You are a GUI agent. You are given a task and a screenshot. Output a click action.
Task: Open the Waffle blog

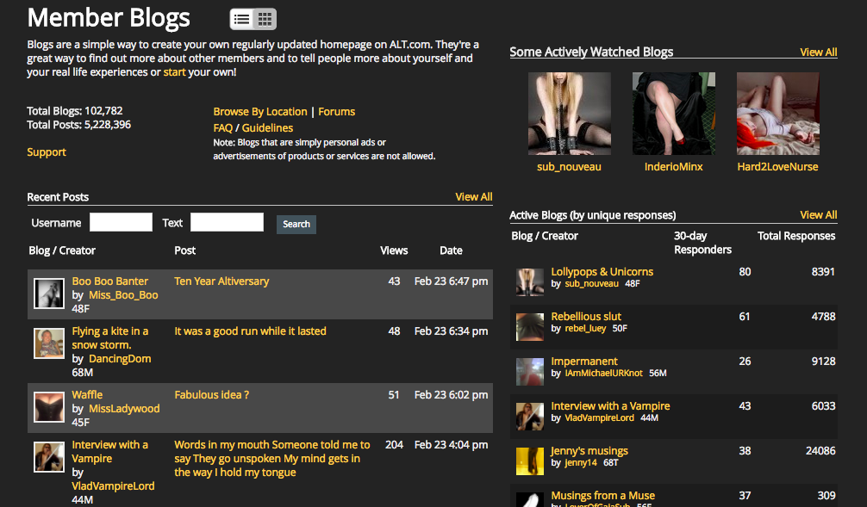pos(87,395)
